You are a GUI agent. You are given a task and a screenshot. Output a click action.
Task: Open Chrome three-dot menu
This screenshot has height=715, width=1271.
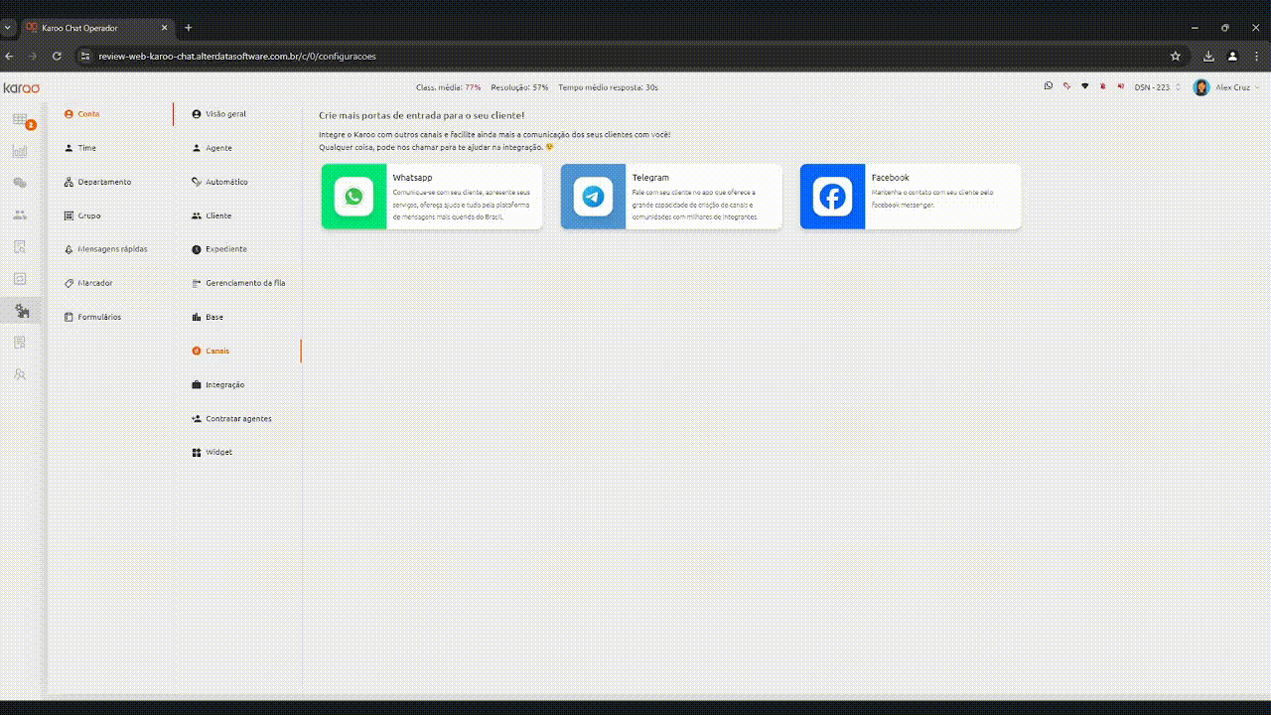(x=1256, y=57)
